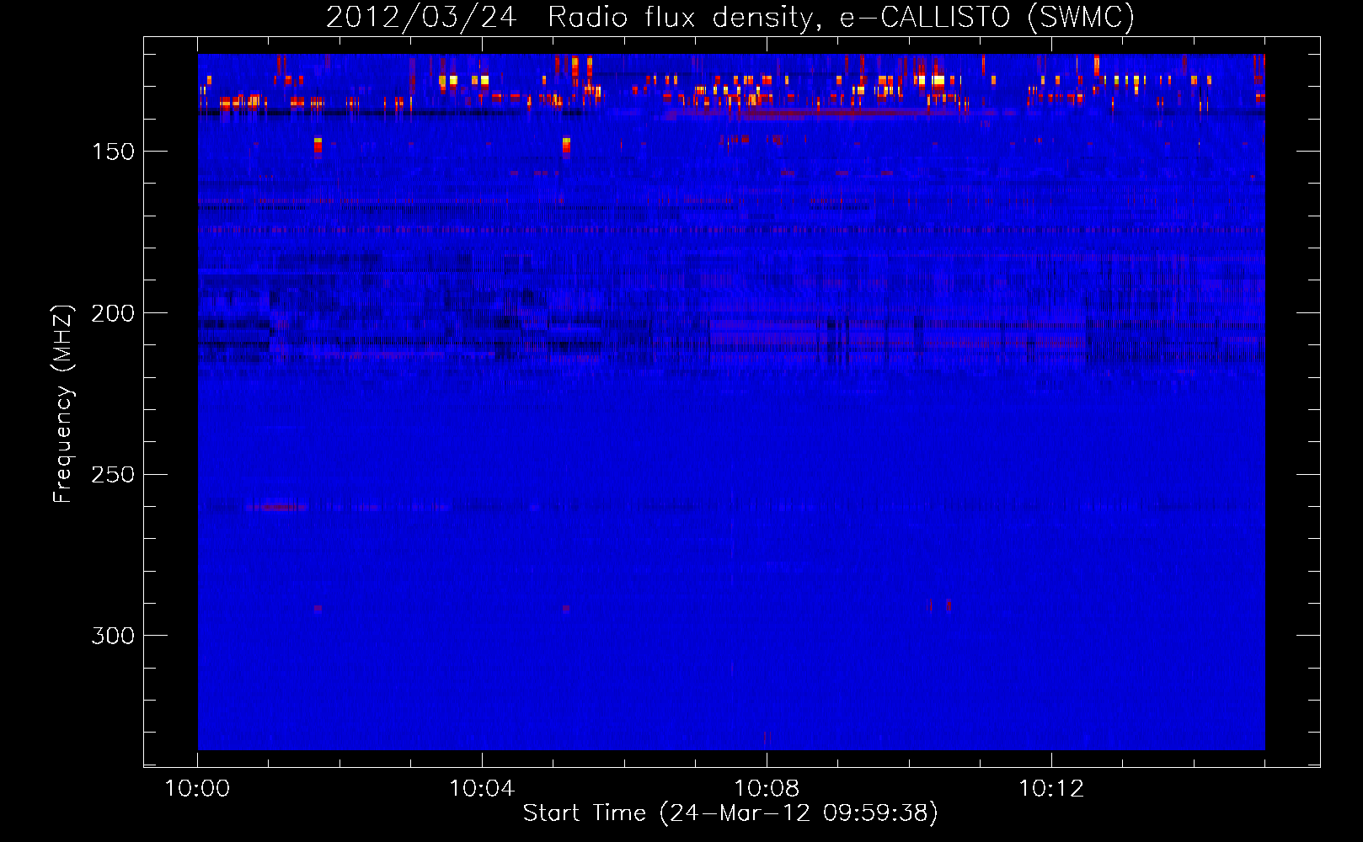Click the 250 frequency tick label
1363x842 pixels.
(113, 475)
